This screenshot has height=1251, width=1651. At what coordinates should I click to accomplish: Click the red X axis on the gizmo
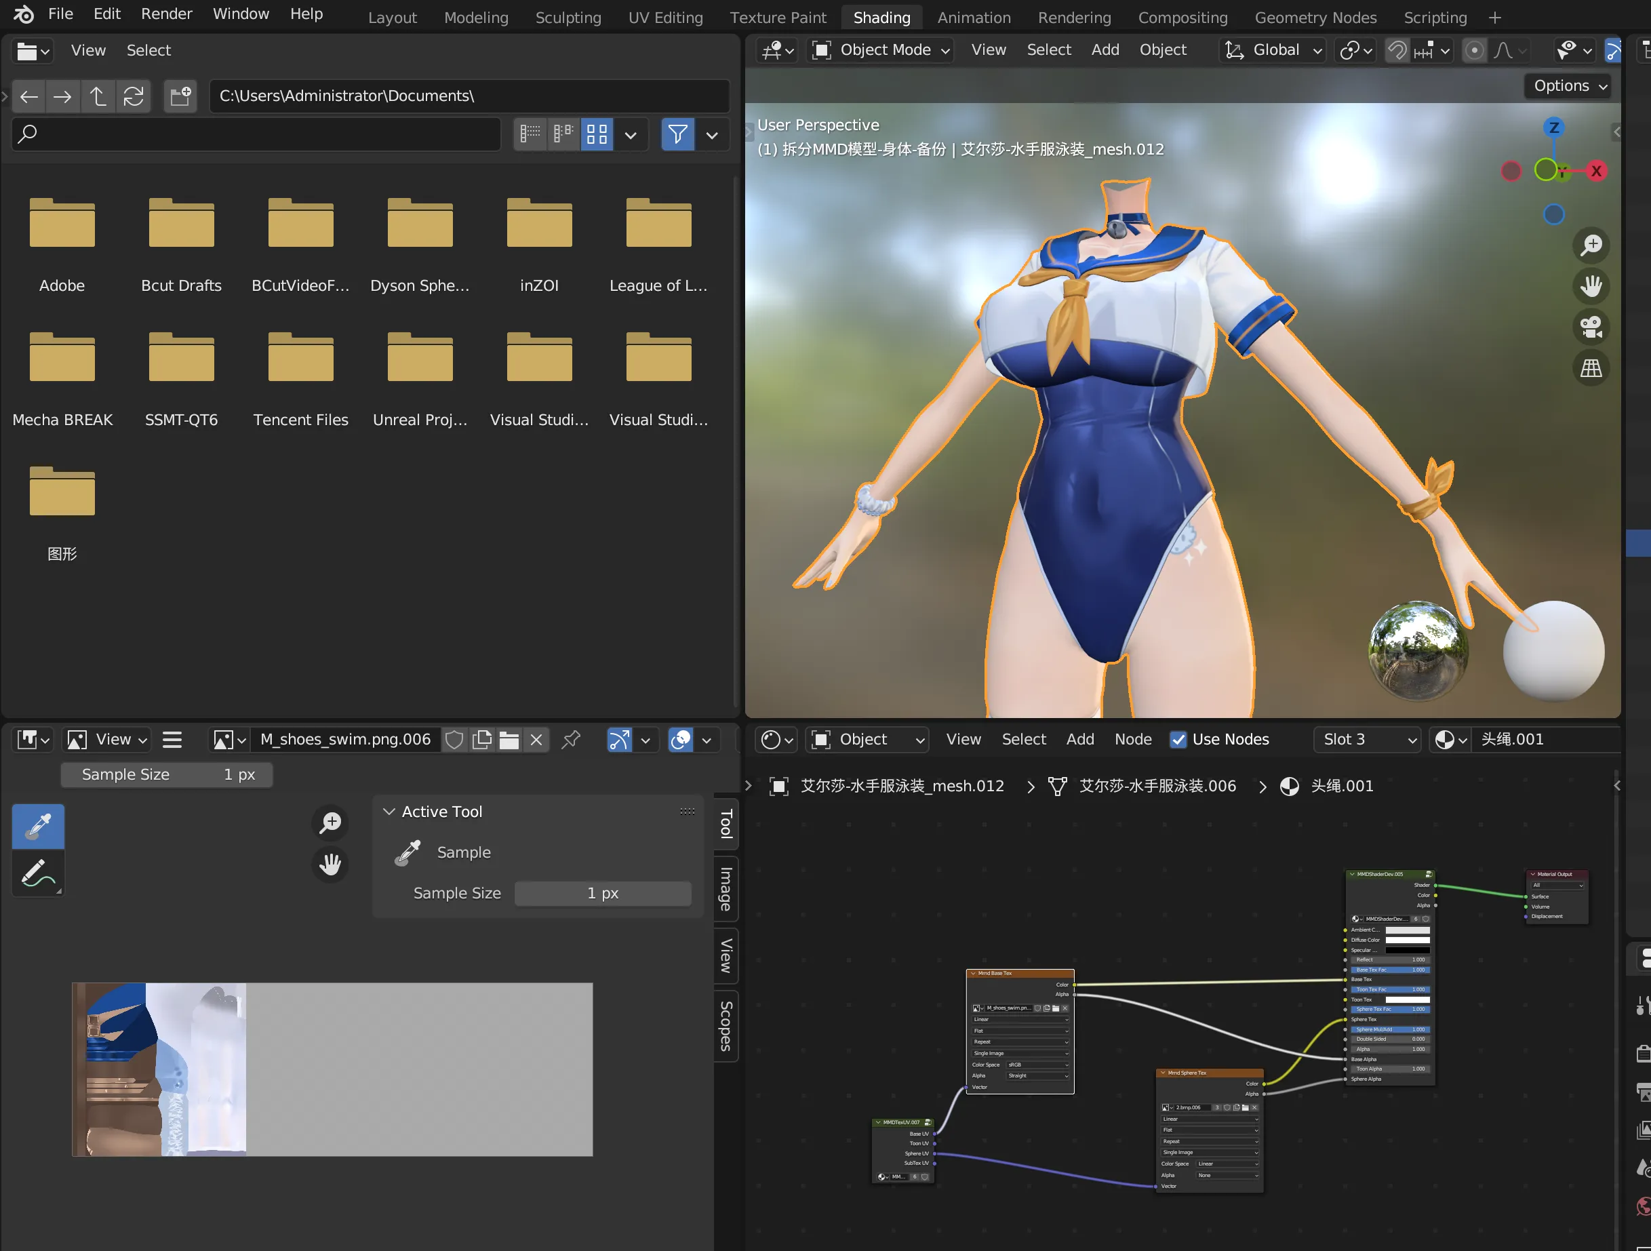click(1596, 171)
